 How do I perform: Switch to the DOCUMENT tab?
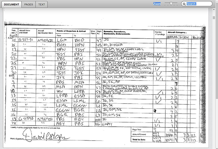(x=11, y=4)
